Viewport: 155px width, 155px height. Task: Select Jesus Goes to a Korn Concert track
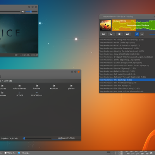tap(127, 65)
